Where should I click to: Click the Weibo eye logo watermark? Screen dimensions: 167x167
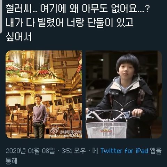[x=55, y=131]
